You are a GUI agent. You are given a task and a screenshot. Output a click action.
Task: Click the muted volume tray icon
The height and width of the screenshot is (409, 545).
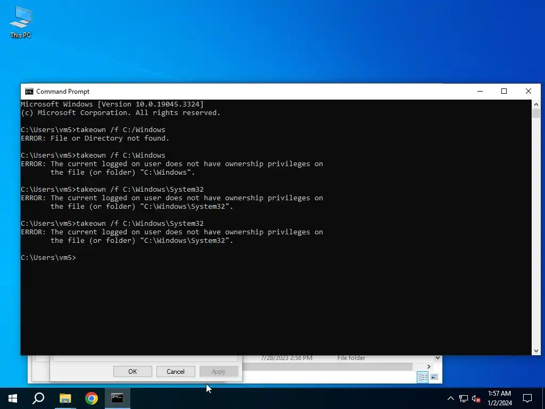click(x=476, y=398)
